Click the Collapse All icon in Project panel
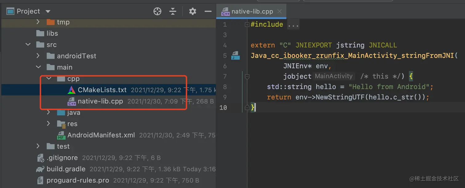This screenshot has height=188, width=465. [x=173, y=12]
